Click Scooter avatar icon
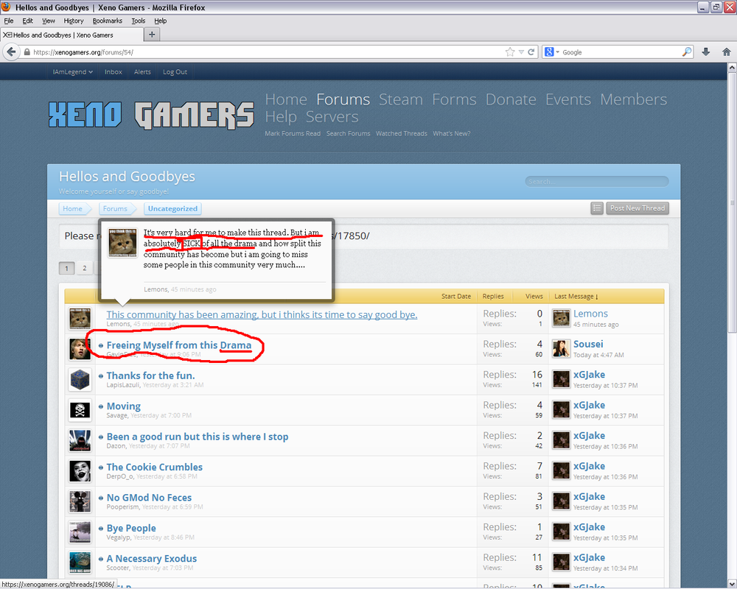Image resolution: width=737 pixels, height=589 pixels. (80, 563)
